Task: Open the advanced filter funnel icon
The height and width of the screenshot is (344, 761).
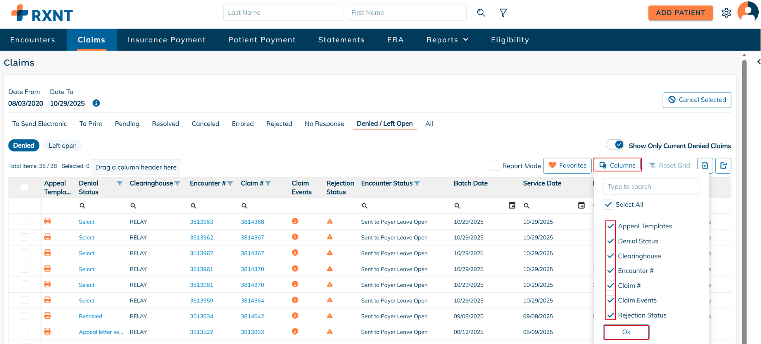Action: point(503,13)
